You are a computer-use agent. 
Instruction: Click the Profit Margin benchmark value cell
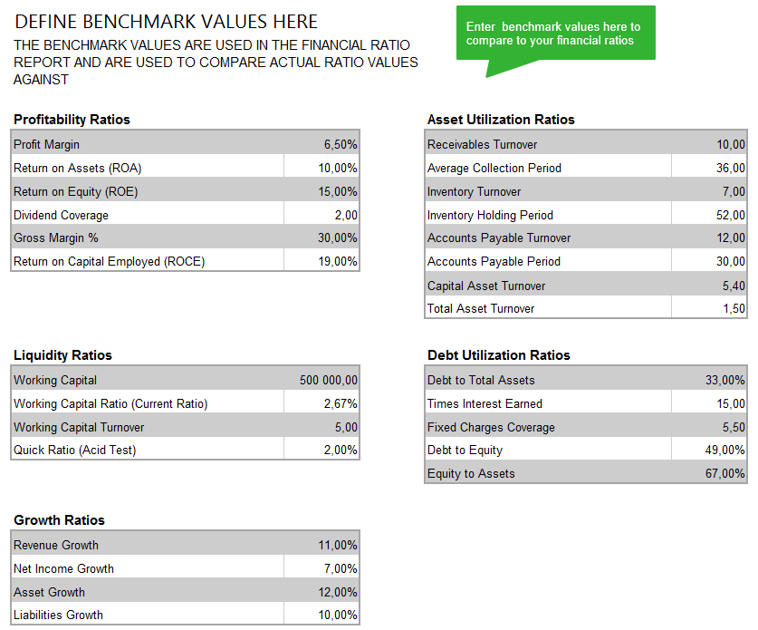[x=322, y=144]
